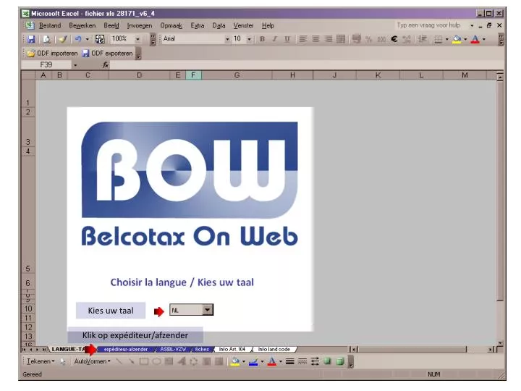This screenshot has height=391, width=521.
Task: Apply font color from the formatting toolbar
Action: [x=475, y=39]
